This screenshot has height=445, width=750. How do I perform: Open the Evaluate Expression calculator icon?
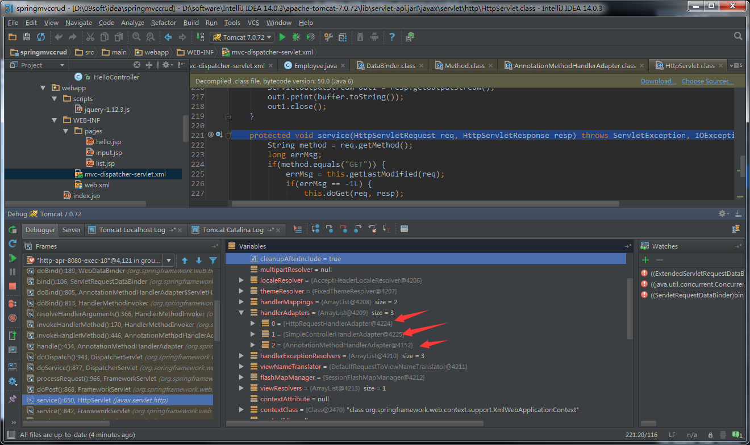(404, 229)
